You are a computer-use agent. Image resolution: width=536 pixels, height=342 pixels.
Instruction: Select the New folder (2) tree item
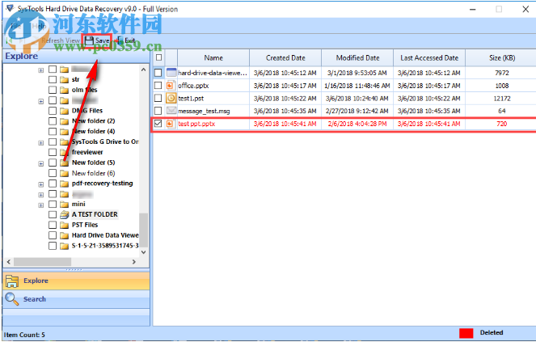coord(93,120)
